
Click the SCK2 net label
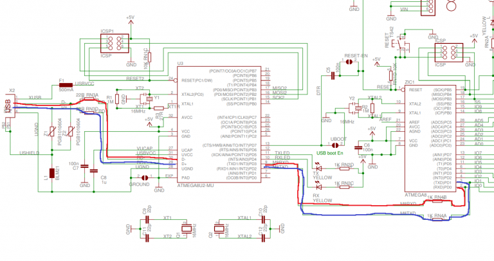click(x=279, y=98)
